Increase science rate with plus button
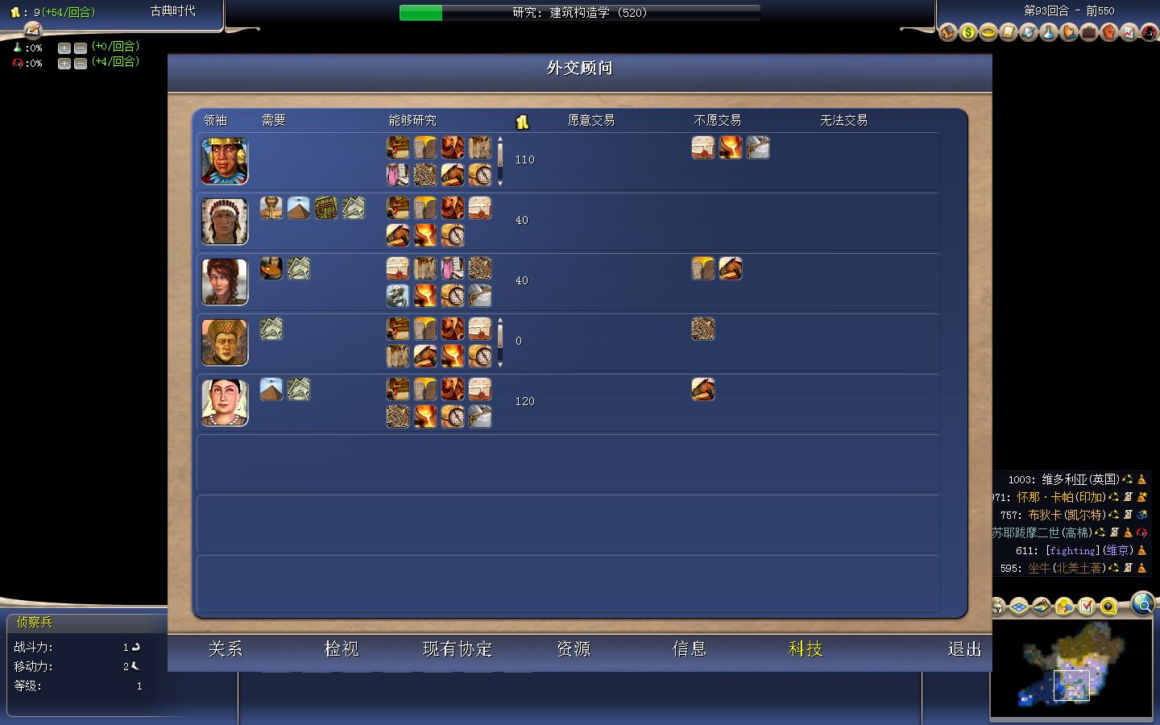This screenshot has width=1160, height=725. pos(64,48)
